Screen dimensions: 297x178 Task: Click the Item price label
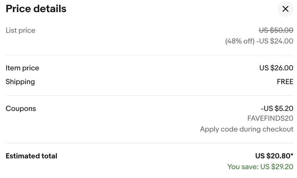click(22, 68)
